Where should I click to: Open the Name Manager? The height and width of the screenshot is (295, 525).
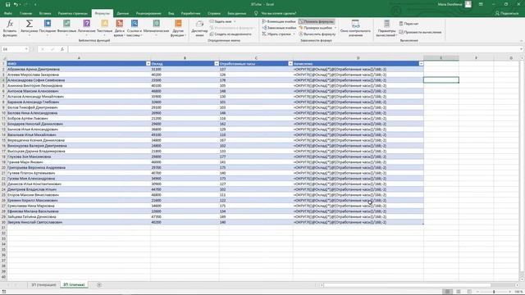(x=199, y=28)
